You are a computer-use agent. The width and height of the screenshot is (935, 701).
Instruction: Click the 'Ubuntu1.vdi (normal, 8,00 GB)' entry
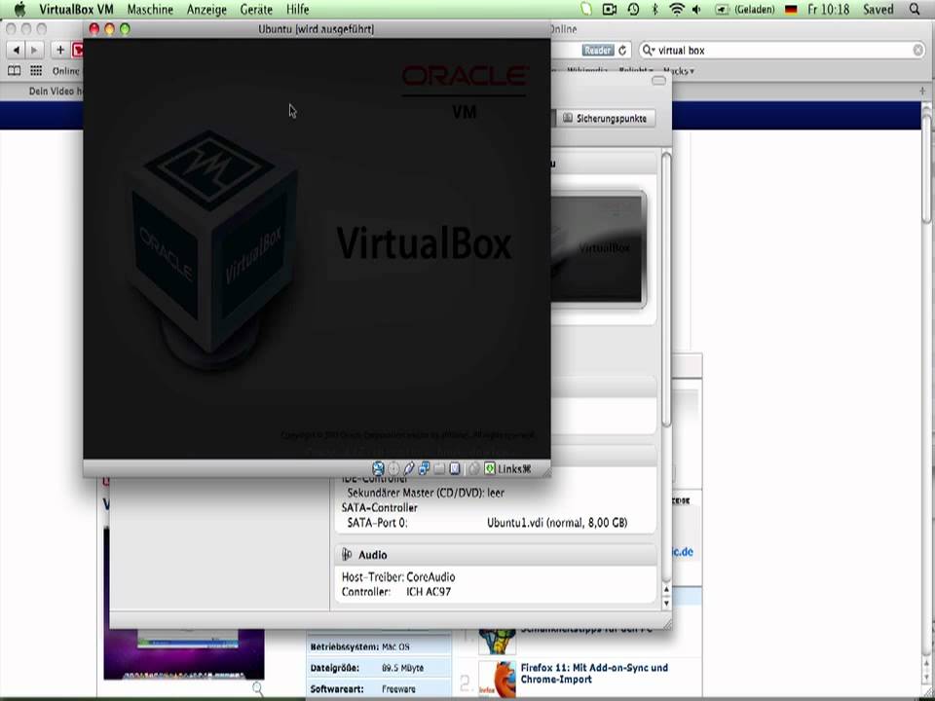pos(557,523)
